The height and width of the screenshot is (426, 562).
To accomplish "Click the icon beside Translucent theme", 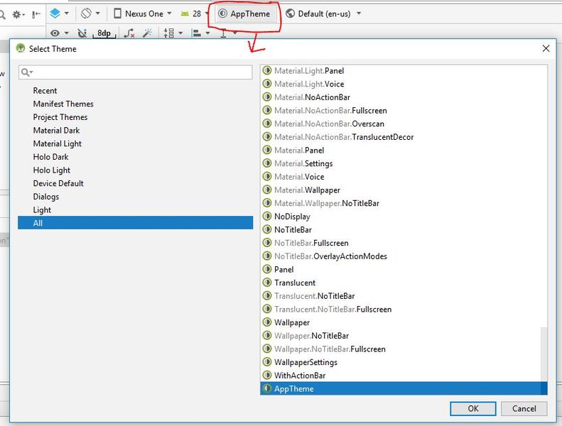I will [x=267, y=283].
